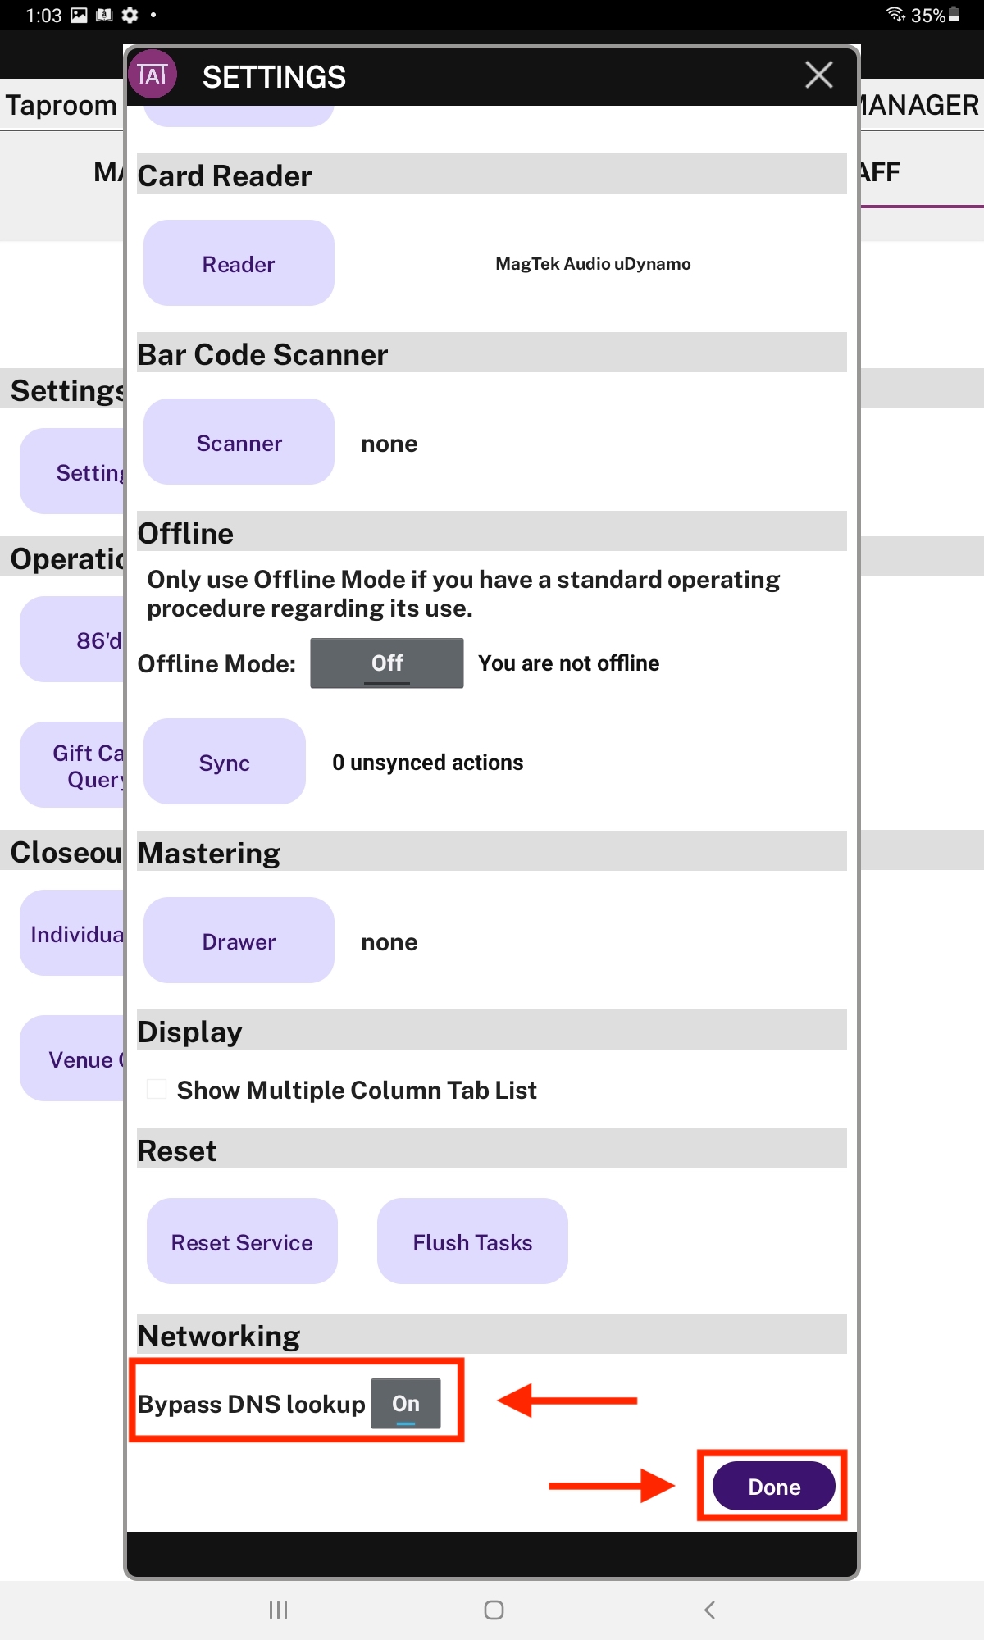The height and width of the screenshot is (1640, 984).
Task: Enable Show Multiple Column Tab List
Action: tap(157, 1089)
